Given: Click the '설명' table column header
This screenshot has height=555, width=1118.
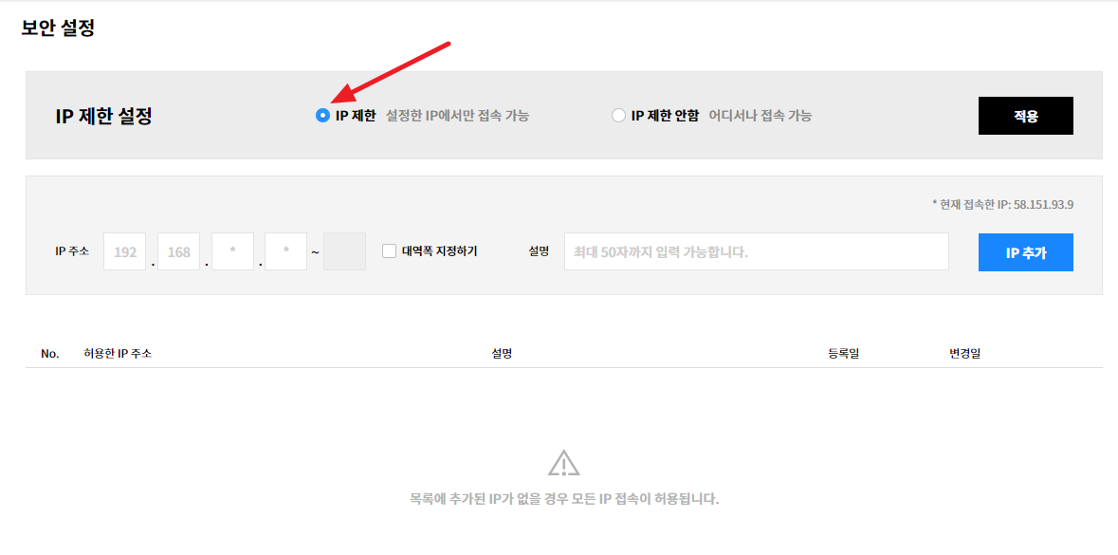Looking at the screenshot, I should pos(502,354).
